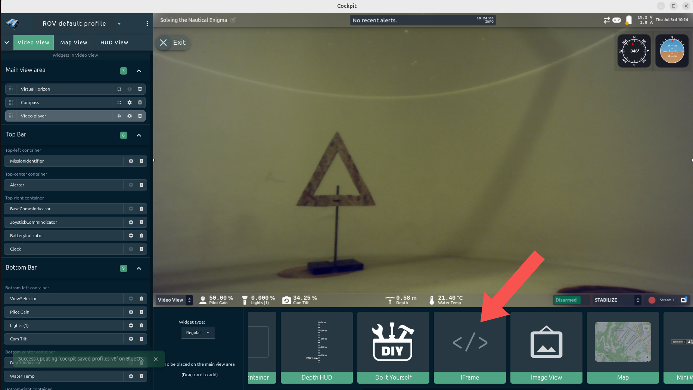This screenshot has width=693, height=390.
Task: Delete the Video player widget
Action: [140, 116]
